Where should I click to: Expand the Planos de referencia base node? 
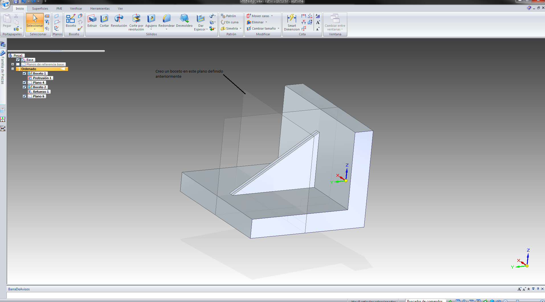click(x=13, y=64)
